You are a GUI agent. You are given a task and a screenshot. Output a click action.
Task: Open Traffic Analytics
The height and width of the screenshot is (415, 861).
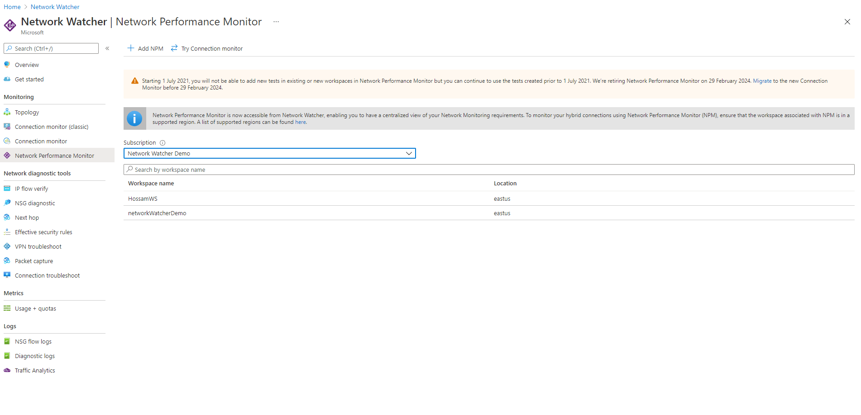34,370
